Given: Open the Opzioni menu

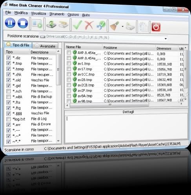Looking at the screenshot, I should click(73, 15).
